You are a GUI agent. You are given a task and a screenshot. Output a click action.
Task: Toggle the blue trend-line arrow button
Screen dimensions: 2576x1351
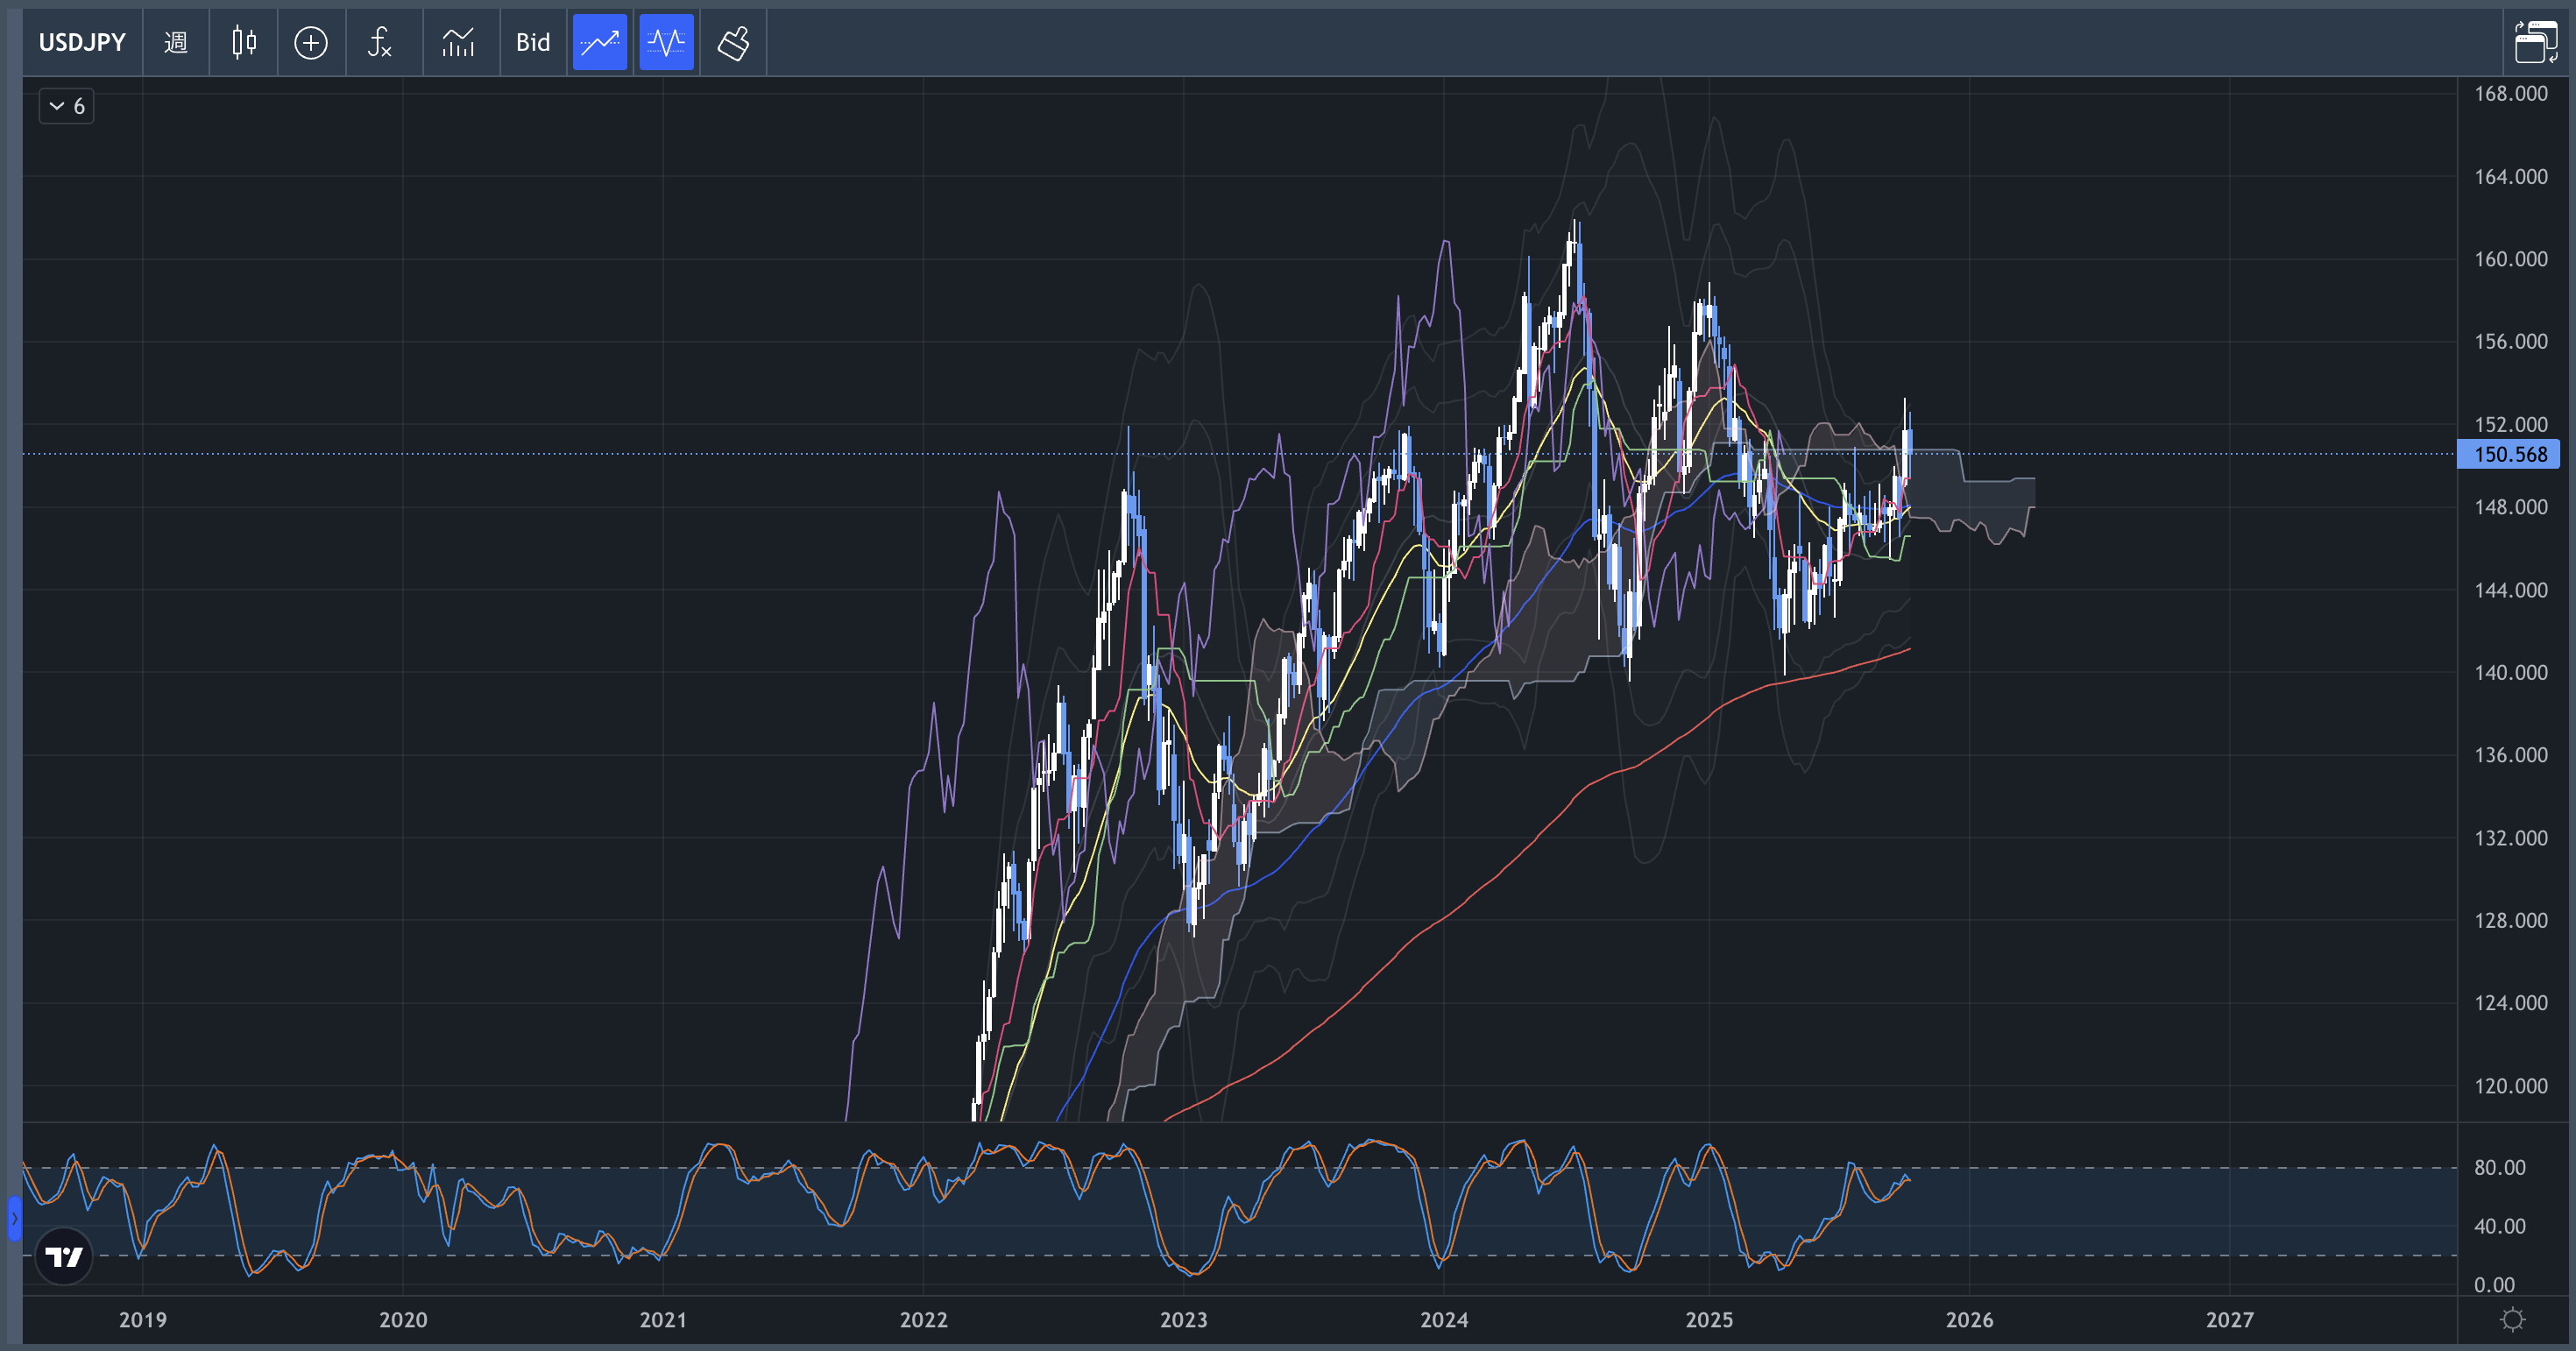click(600, 42)
